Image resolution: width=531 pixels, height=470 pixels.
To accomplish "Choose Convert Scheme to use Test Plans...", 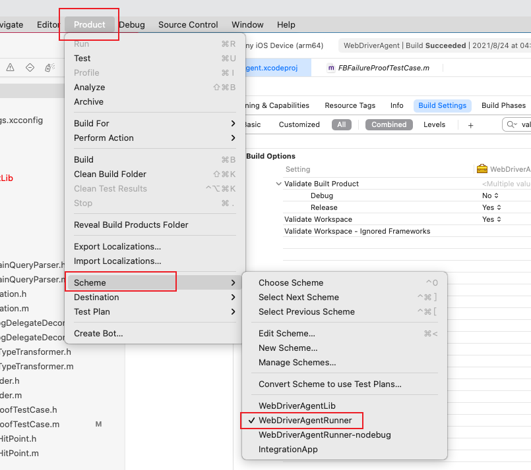I will [345, 384].
